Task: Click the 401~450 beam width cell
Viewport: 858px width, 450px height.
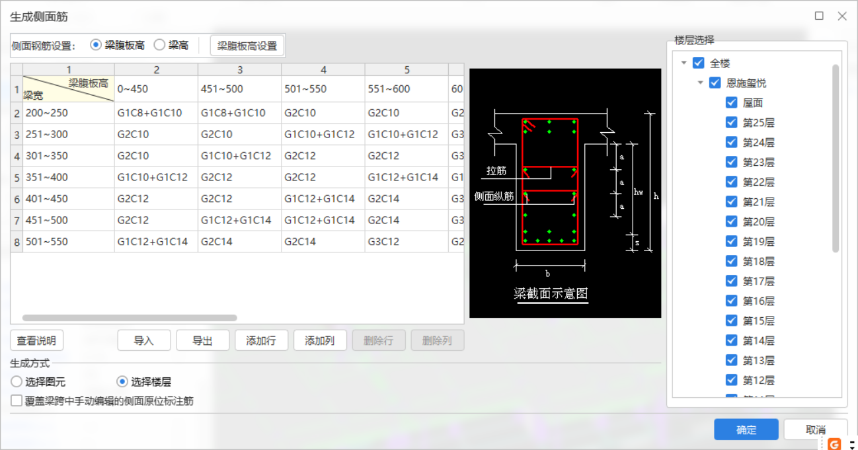Action: click(69, 199)
